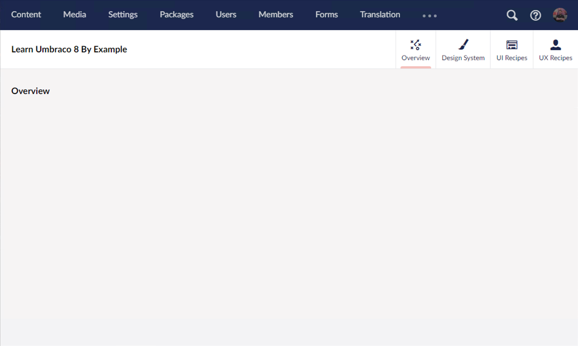578x346 pixels.
Task: Open the UI Recipes tab
Action: (512, 50)
